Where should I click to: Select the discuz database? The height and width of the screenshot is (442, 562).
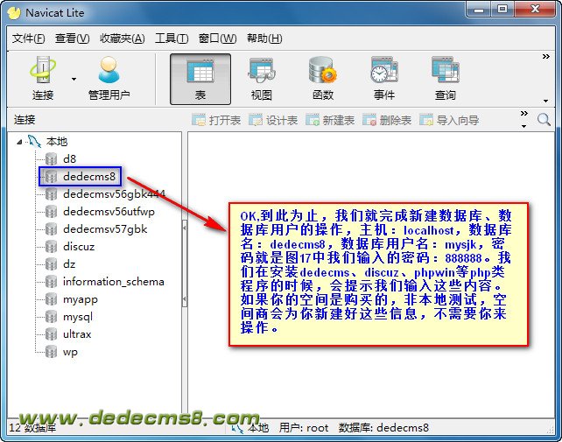pyautogui.click(x=79, y=247)
